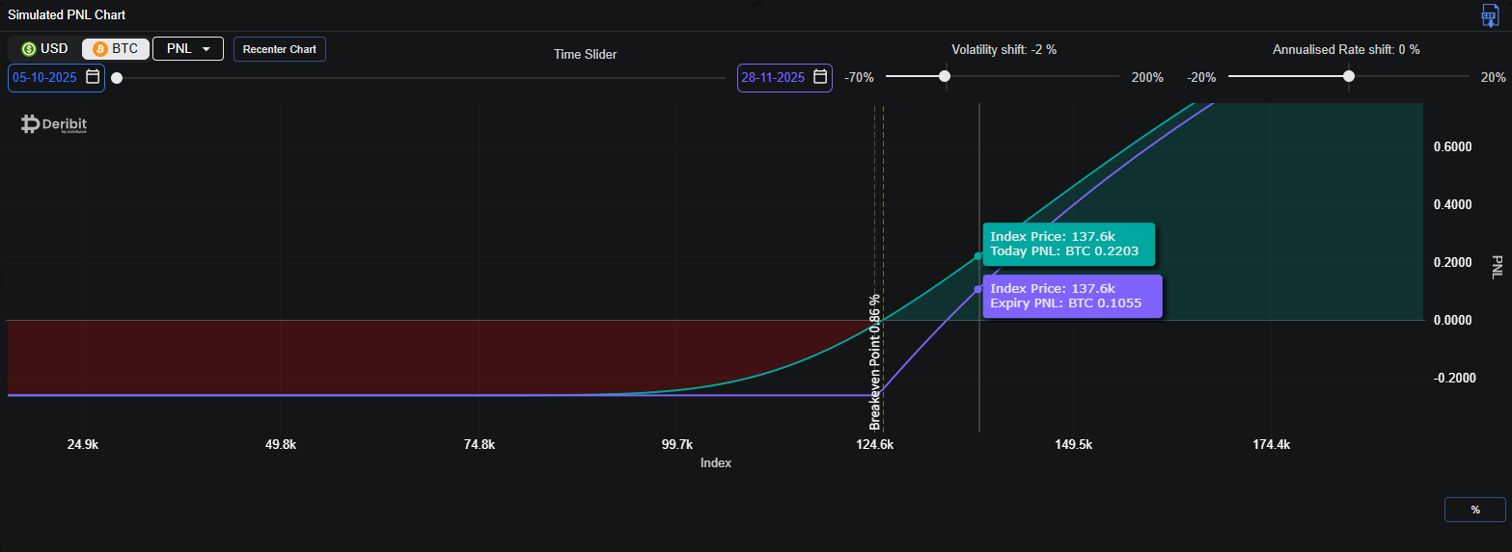Open the calendar for the 28-11-2025 date
This screenshot has width=1512, height=552.
[x=820, y=77]
